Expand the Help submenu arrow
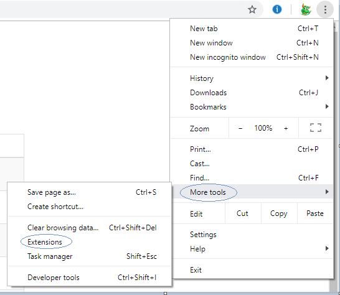The width and height of the screenshot is (340, 295). click(x=327, y=248)
